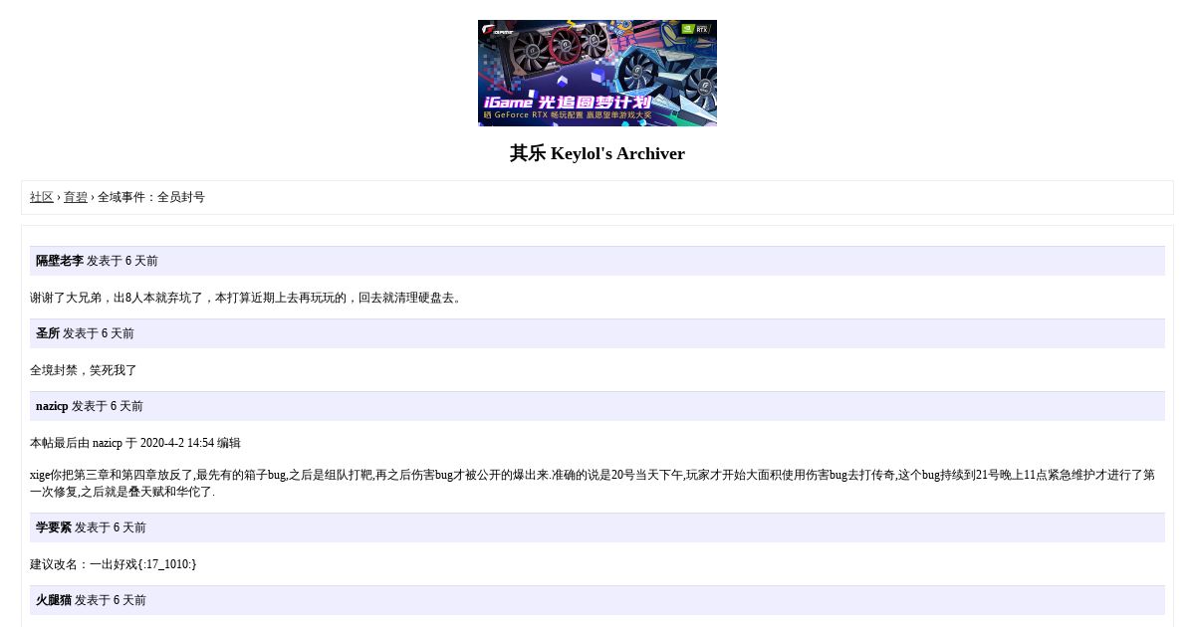The height and width of the screenshot is (627, 1195).
Task: Select the edit note 本帖最后由 nazicp
Action: [135, 443]
